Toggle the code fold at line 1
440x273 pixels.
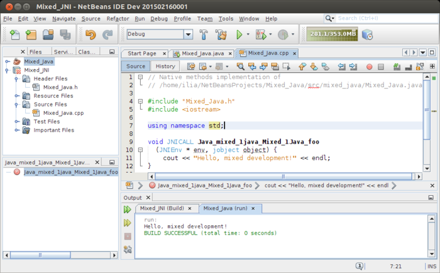tap(140, 77)
